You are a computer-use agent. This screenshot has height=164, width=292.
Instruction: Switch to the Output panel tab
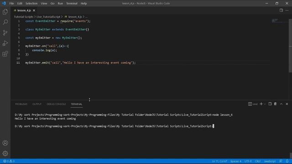(37, 104)
